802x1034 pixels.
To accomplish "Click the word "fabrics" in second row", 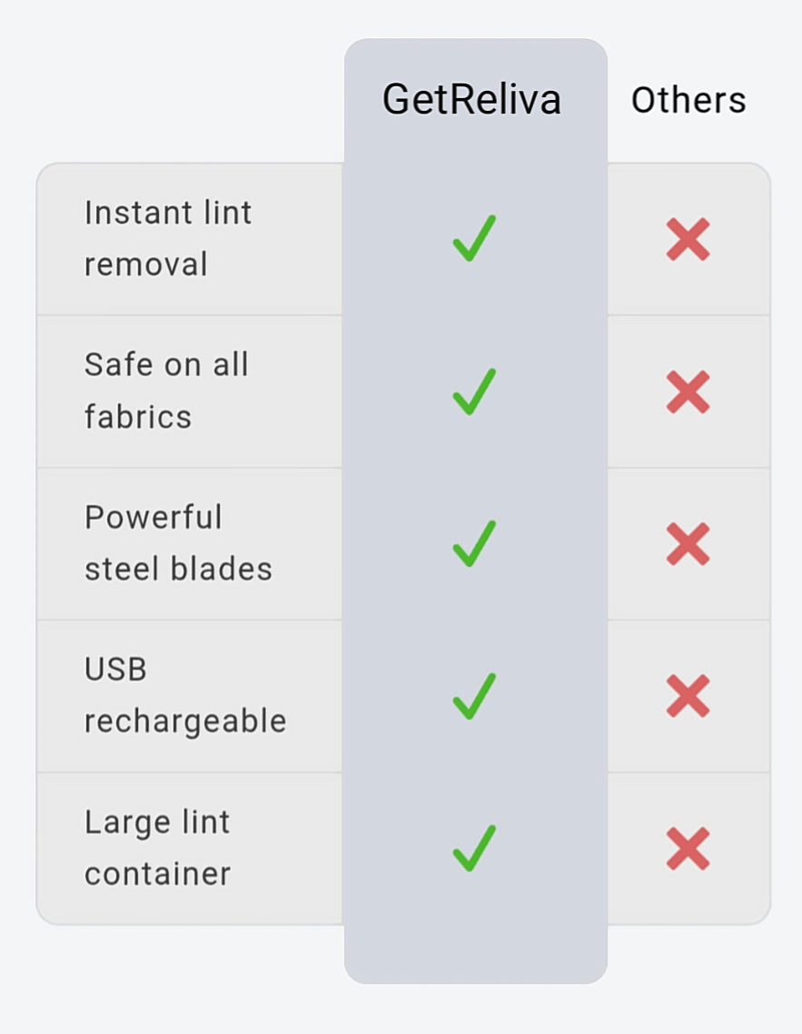I will (x=138, y=417).
